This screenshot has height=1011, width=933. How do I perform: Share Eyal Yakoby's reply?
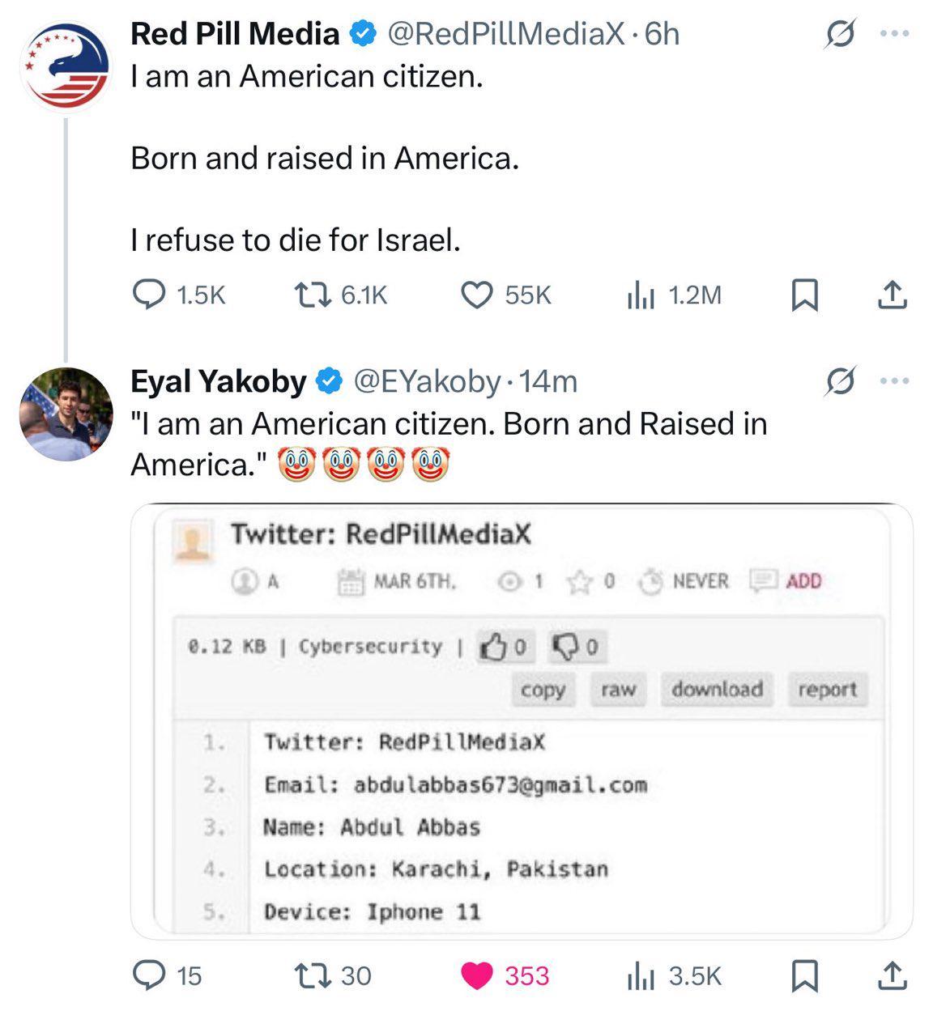[x=893, y=975]
